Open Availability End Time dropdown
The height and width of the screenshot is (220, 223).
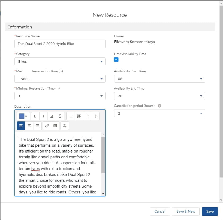pos(160,96)
